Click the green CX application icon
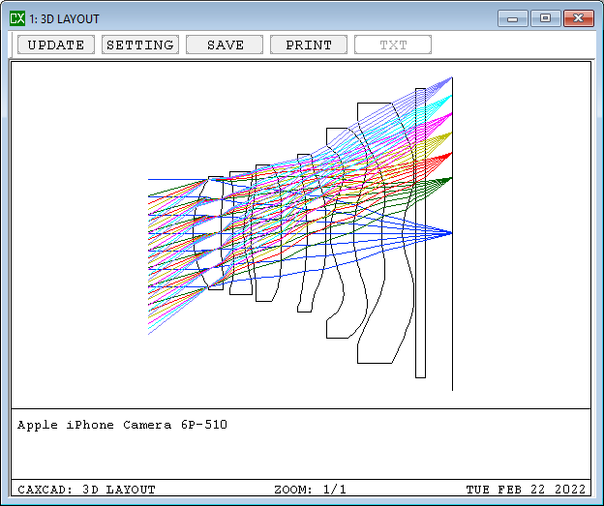Viewport: 604px width, 506px height. tap(17, 18)
